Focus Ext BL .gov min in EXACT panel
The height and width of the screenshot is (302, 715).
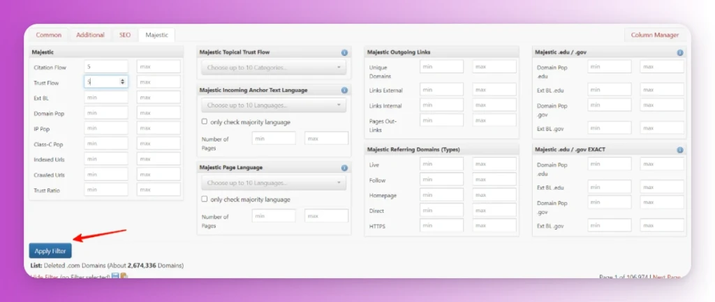[610, 225]
